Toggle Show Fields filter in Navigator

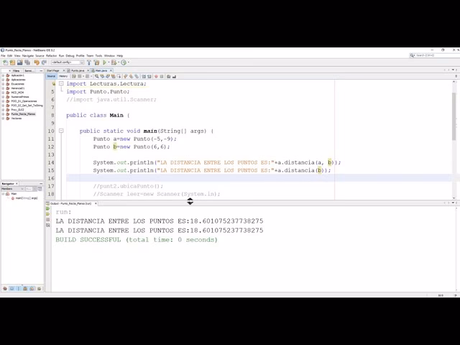coord(11,289)
